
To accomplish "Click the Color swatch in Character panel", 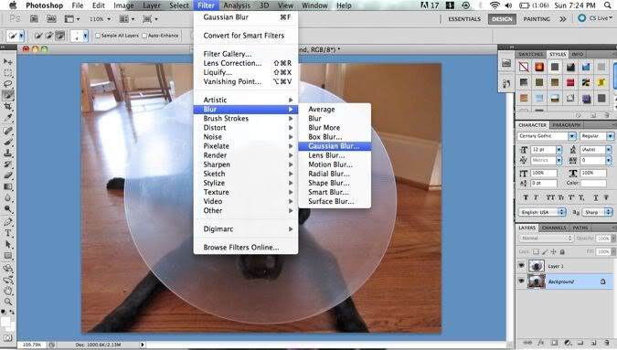I will (594, 184).
